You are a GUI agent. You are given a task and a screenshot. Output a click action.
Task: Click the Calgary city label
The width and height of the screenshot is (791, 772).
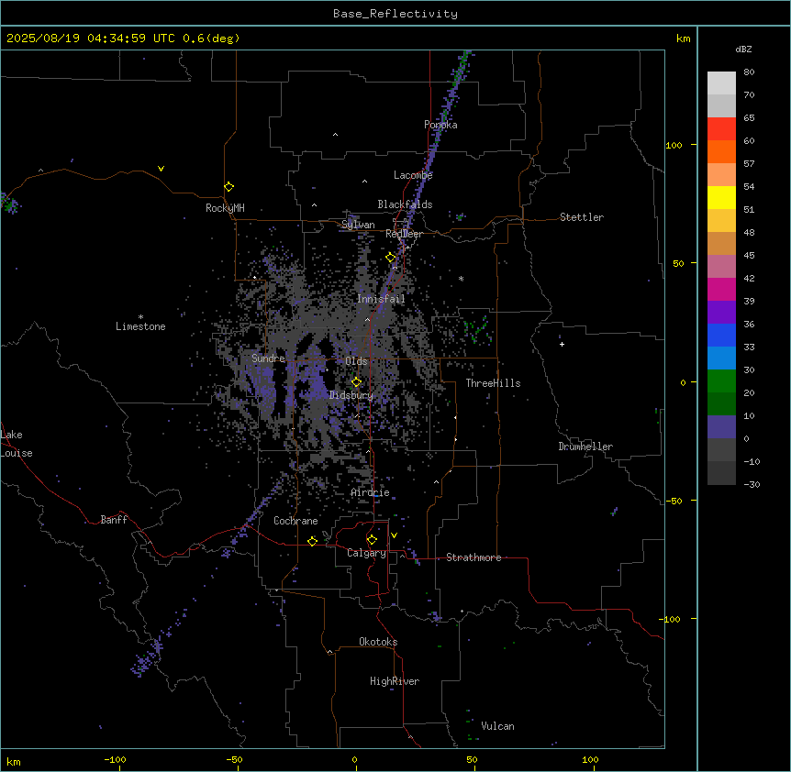coord(366,553)
